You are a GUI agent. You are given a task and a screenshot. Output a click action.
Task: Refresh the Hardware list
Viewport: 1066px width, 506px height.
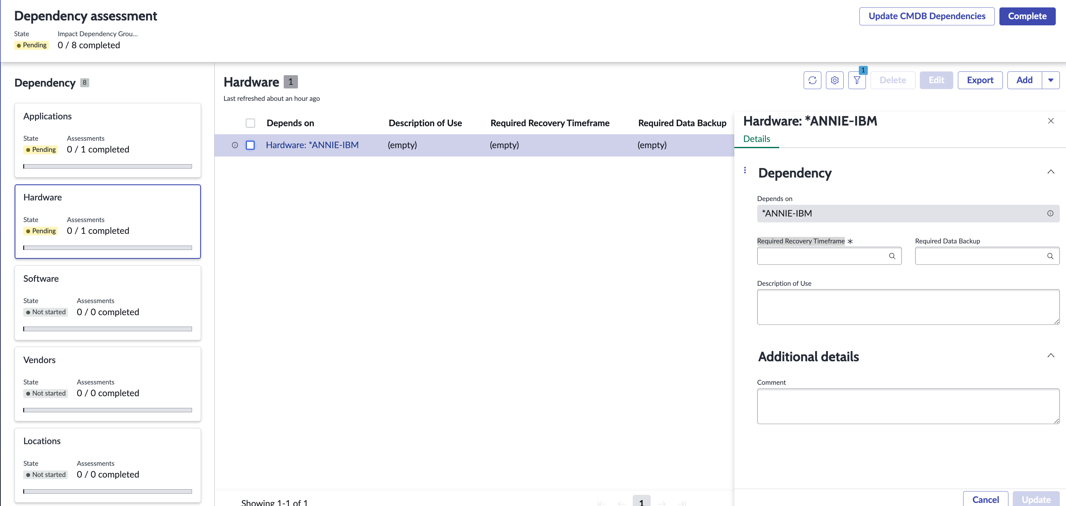[x=812, y=80]
